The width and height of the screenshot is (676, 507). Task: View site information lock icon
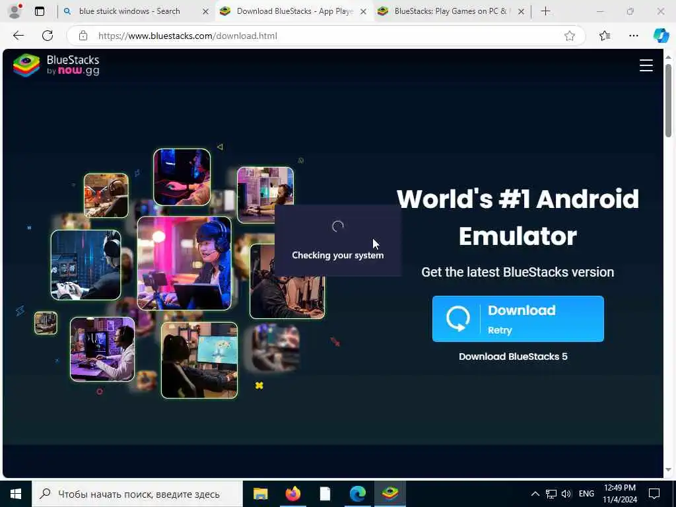click(x=83, y=36)
